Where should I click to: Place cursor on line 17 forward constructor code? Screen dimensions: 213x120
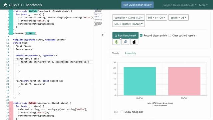click(x=53, y=62)
